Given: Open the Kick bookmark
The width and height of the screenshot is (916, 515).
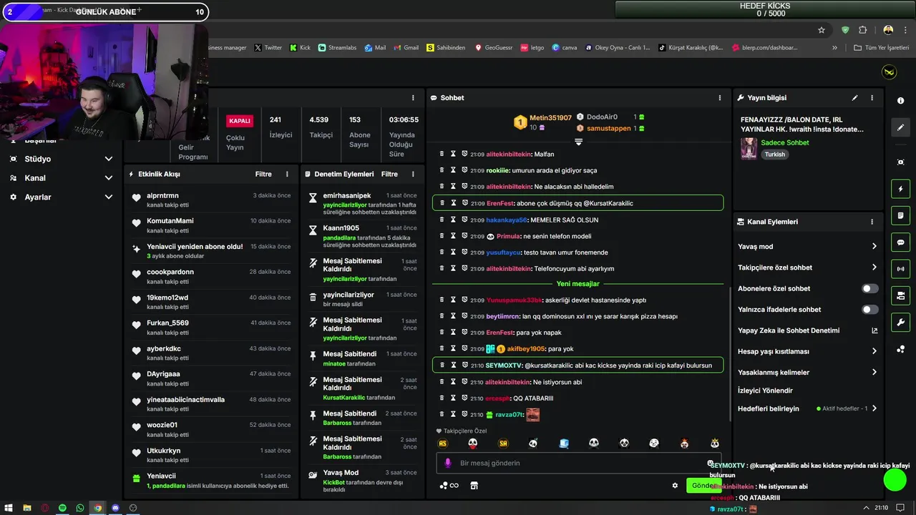Looking at the screenshot, I should (301, 48).
